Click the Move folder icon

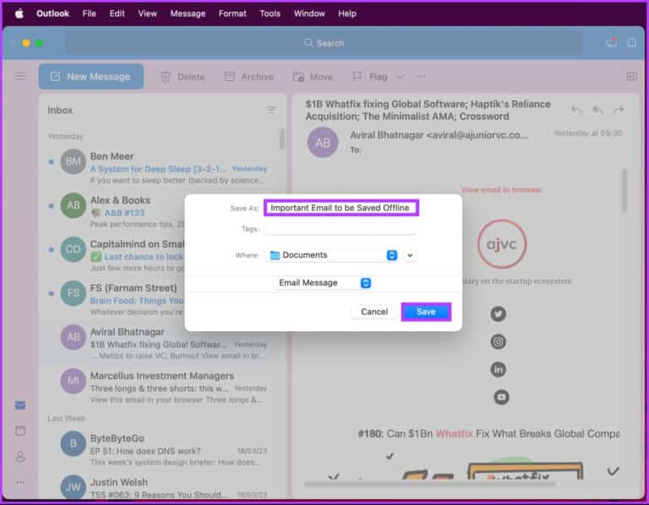click(x=298, y=77)
